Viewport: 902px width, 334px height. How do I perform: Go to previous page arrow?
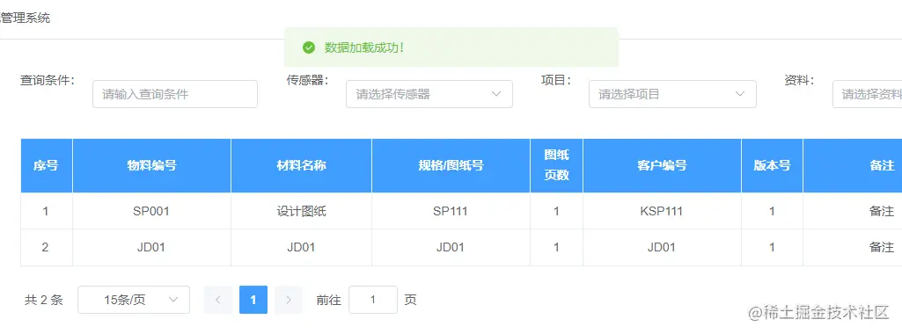218,300
